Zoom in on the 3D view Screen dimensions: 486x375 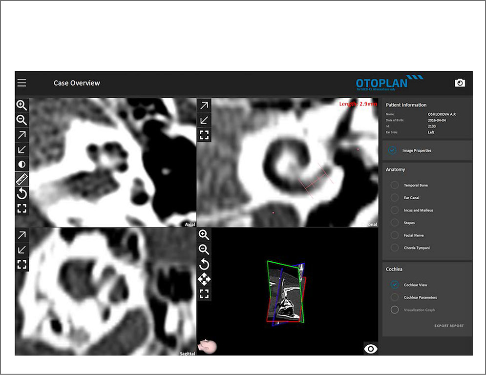[204, 235]
